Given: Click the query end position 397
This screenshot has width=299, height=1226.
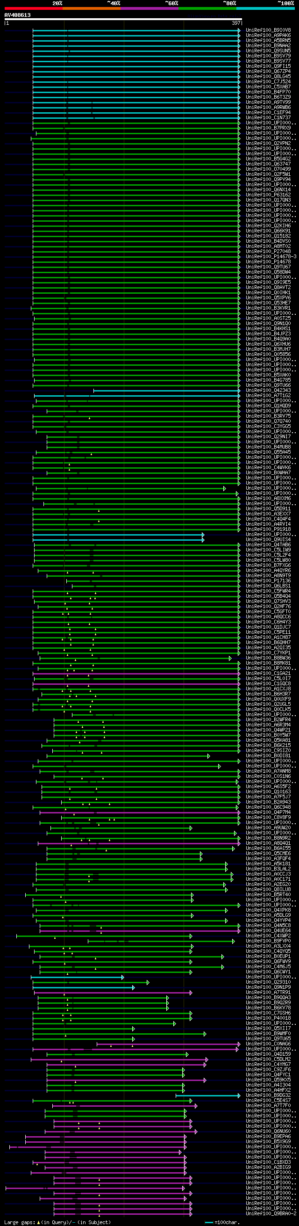Looking at the screenshot, I should tap(236, 23).
